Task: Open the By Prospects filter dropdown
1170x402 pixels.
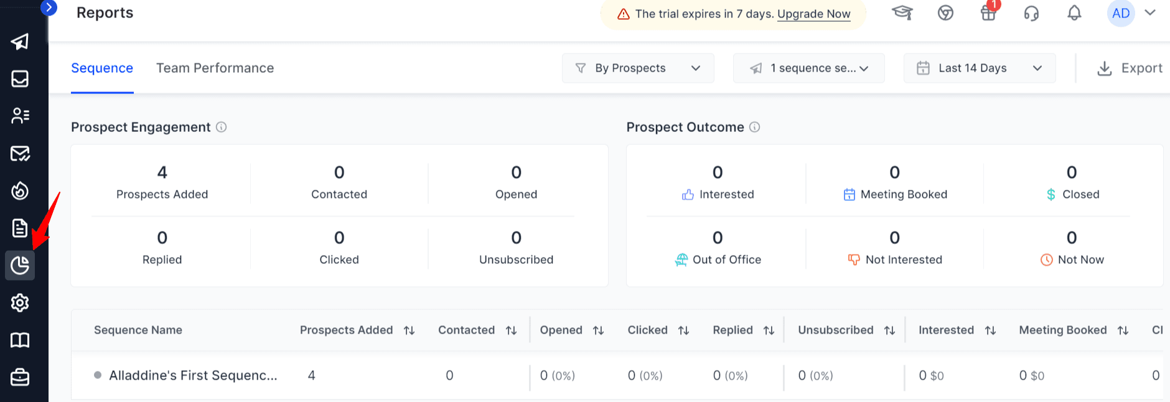Action: click(638, 68)
